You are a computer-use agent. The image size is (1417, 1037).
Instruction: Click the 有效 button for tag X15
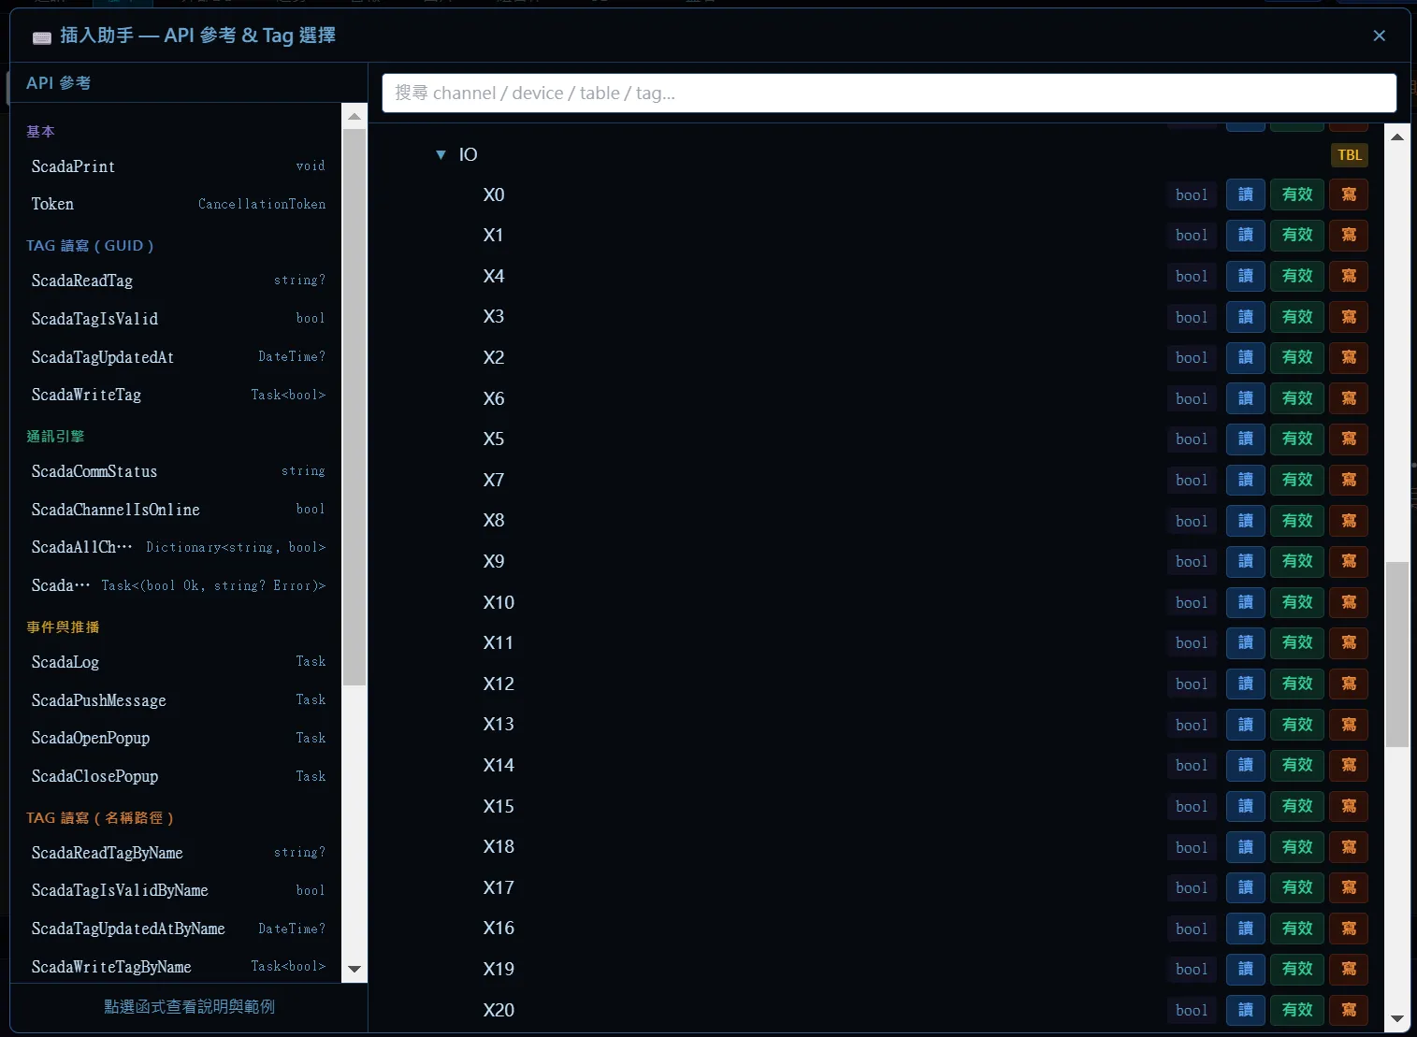(x=1296, y=806)
